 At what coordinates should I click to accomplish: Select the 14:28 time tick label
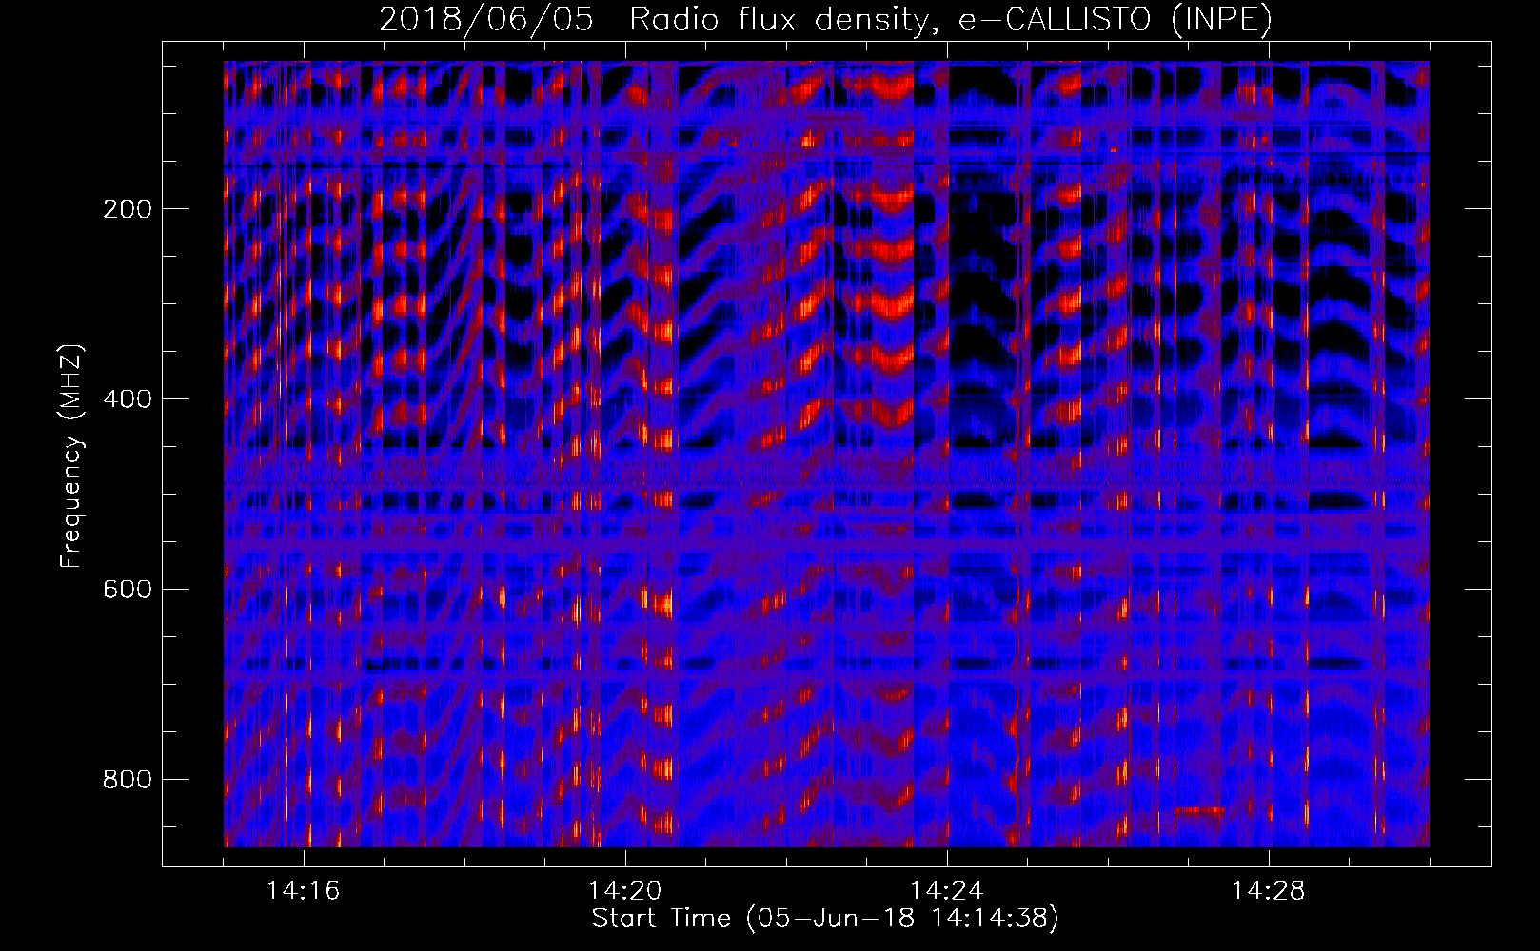click(1269, 891)
